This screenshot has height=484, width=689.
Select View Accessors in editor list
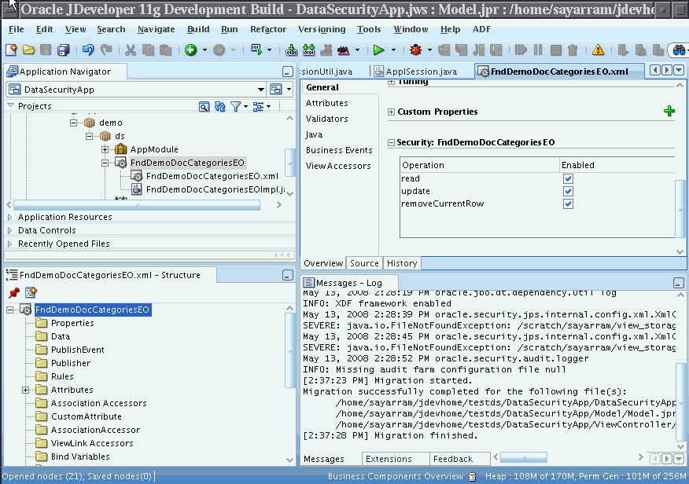338,167
